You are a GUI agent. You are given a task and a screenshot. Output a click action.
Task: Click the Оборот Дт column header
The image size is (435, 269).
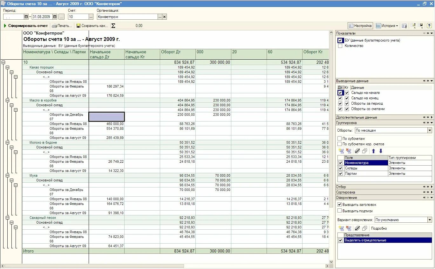click(x=178, y=54)
